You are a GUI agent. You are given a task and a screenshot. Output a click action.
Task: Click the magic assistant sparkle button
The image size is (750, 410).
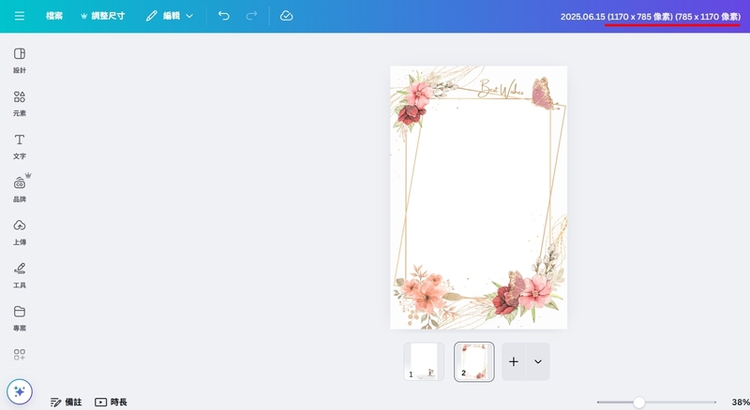[x=20, y=391]
